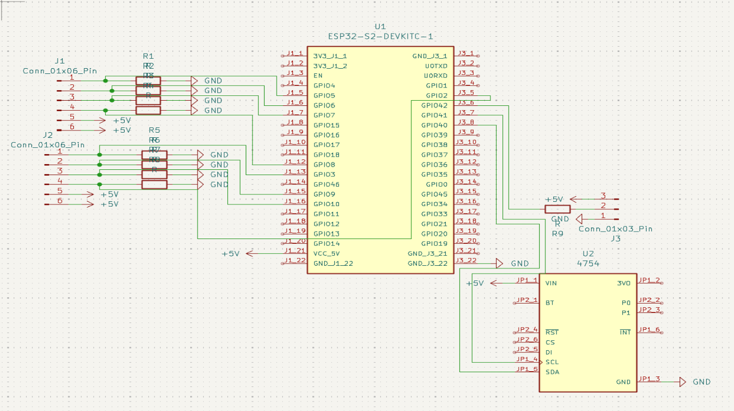Viewport: 734px width, 411px height.
Task: Click the GND_J3_22 pin name on U1
Action: click(x=428, y=263)
